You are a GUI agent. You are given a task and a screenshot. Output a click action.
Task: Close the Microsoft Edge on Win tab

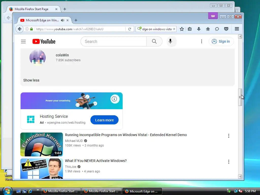tap(68, 20)
